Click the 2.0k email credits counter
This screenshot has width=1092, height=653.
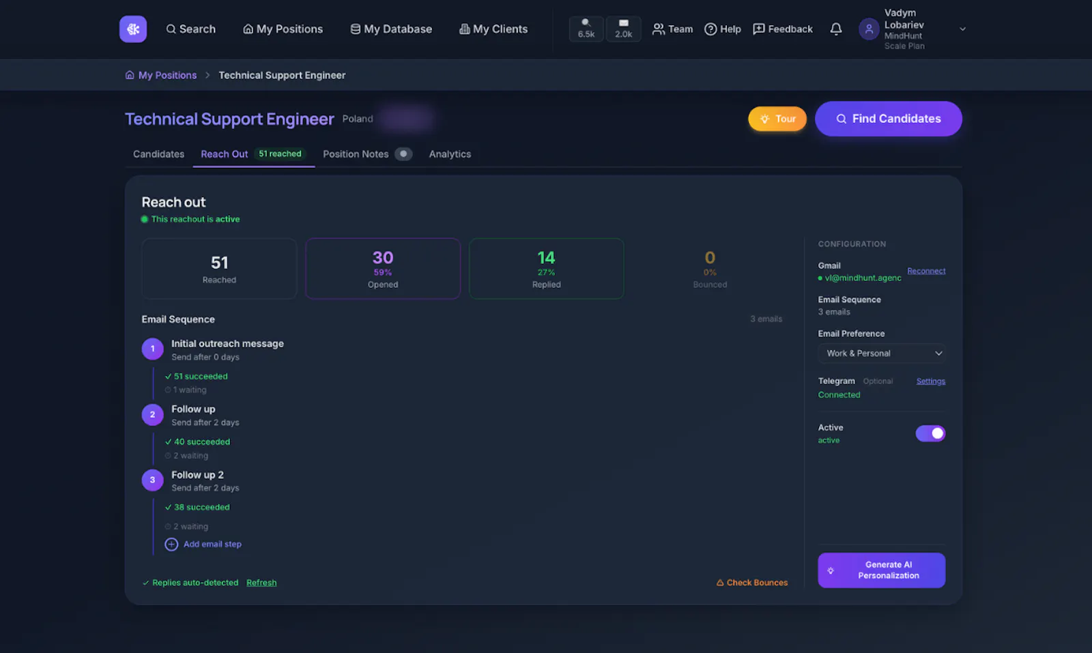pos(624,29)
